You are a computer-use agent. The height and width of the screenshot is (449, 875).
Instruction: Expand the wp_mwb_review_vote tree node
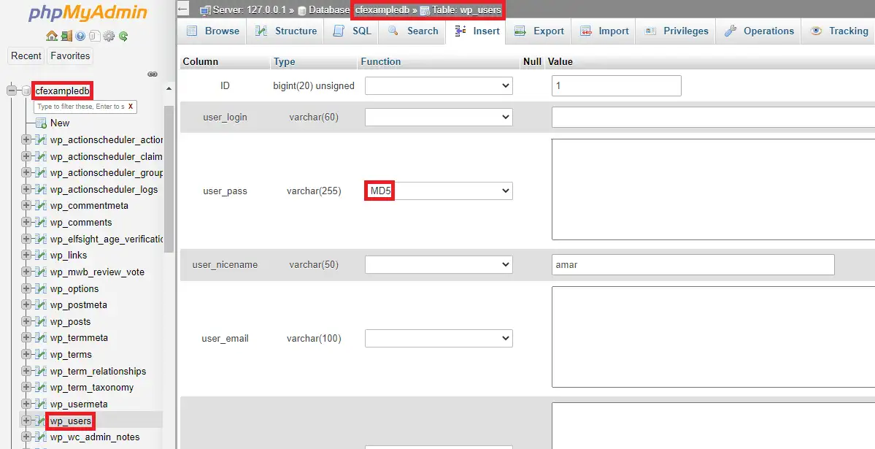click(26, 272)
